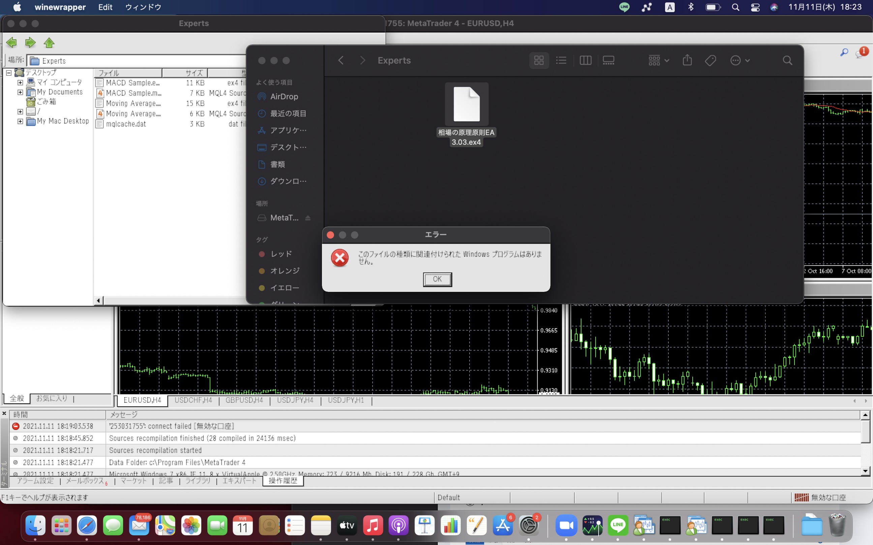Select the 相場の原理原則EA 3.03.ex4 file
Screen dimensions: 873x545
pyautogui.click(x=466, y=114)
